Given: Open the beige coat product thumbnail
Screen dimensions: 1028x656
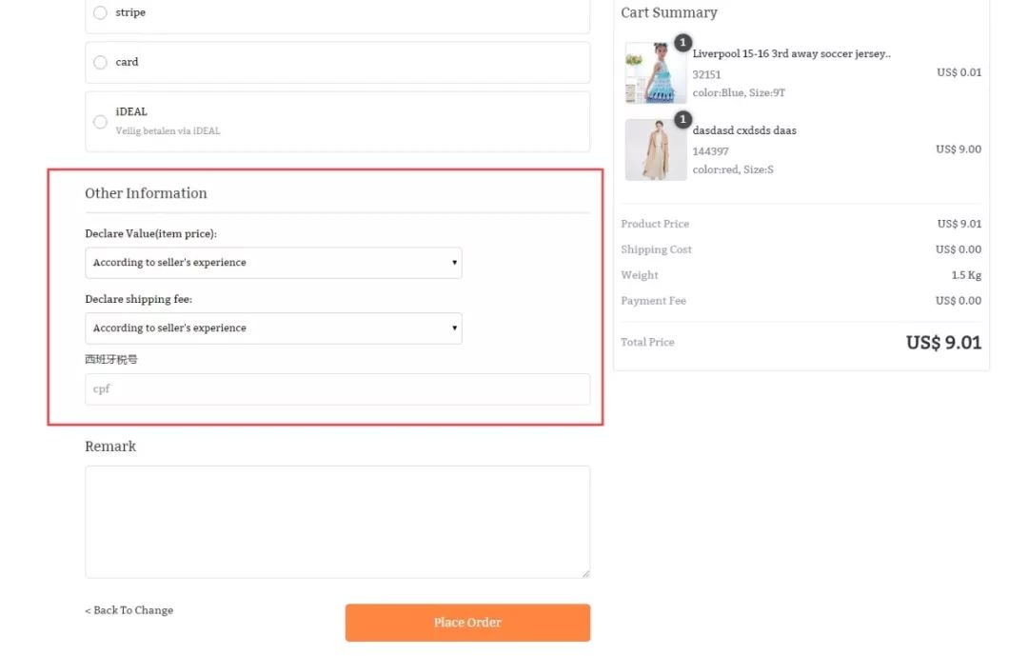Looking at the screenshot, I should pyautogui.click(x=655, y=150).
